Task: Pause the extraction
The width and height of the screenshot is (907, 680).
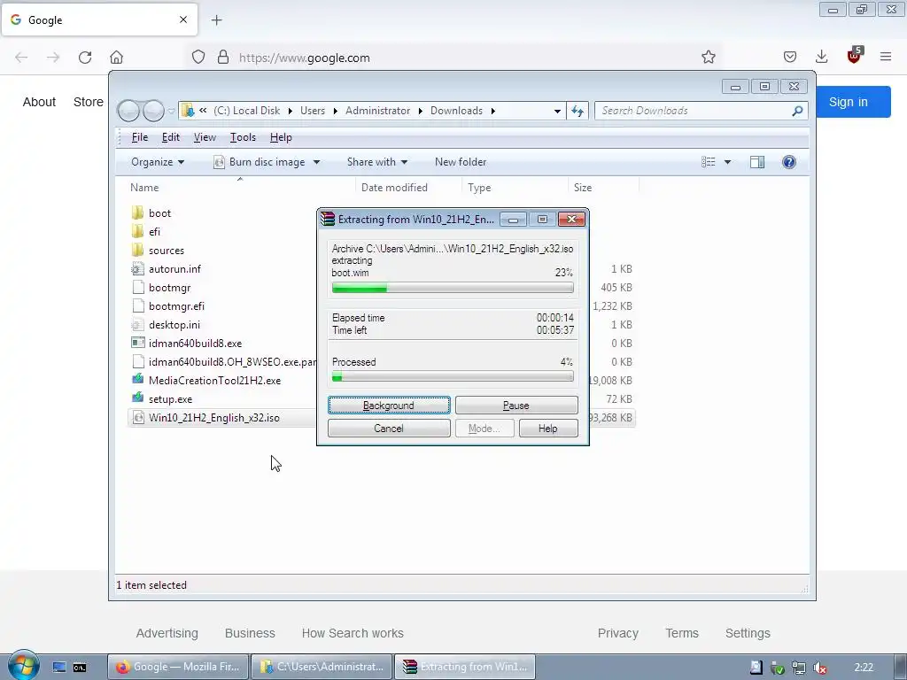Action: [516, 406]
